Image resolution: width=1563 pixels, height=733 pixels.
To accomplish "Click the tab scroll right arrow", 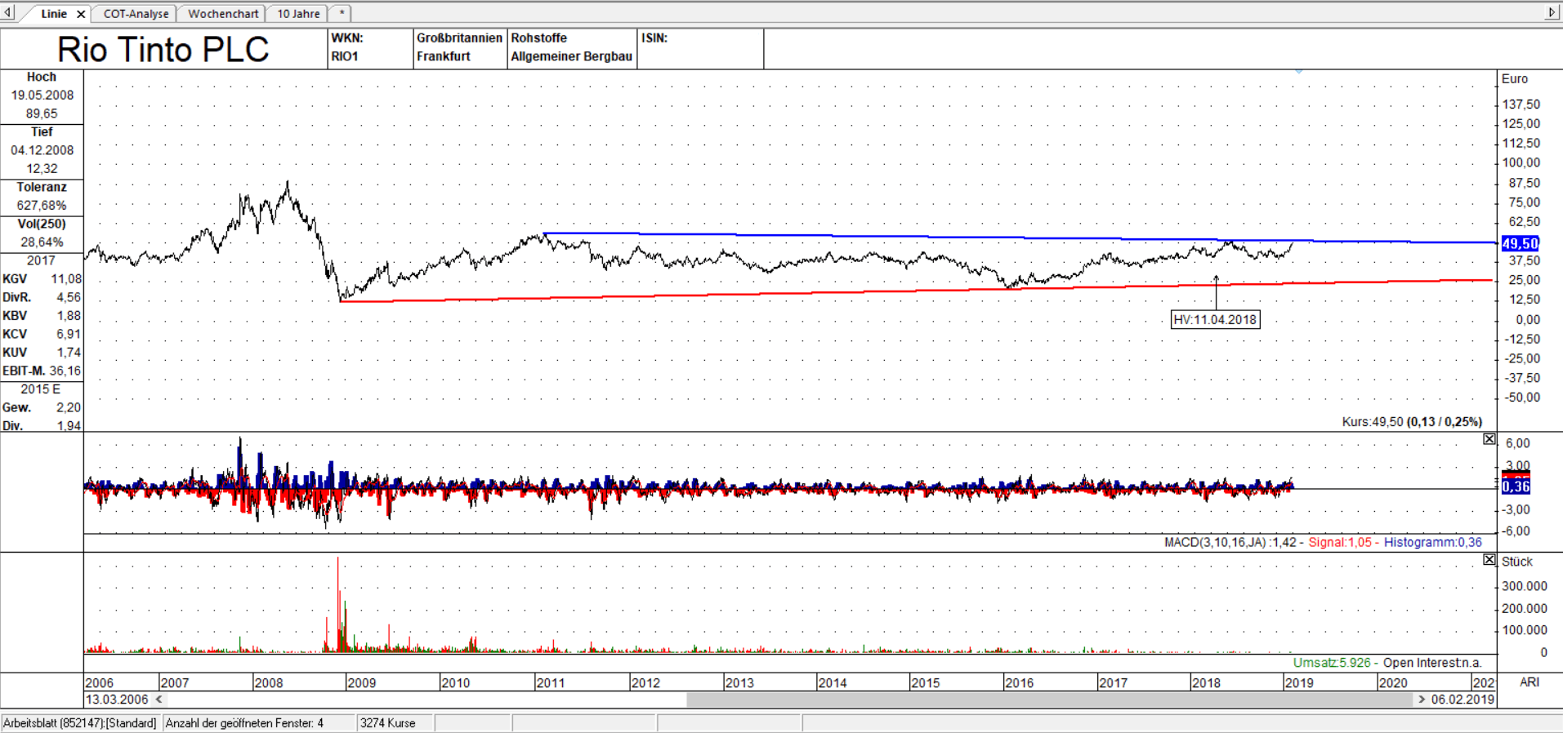I will coord(1552,12).
